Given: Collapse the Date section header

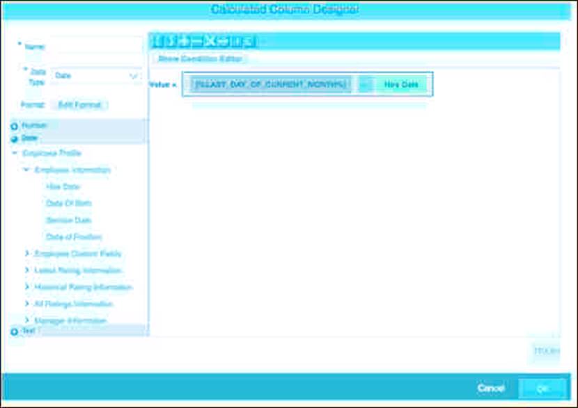Looking at the screenshot, I should click(x=14, y=138).
